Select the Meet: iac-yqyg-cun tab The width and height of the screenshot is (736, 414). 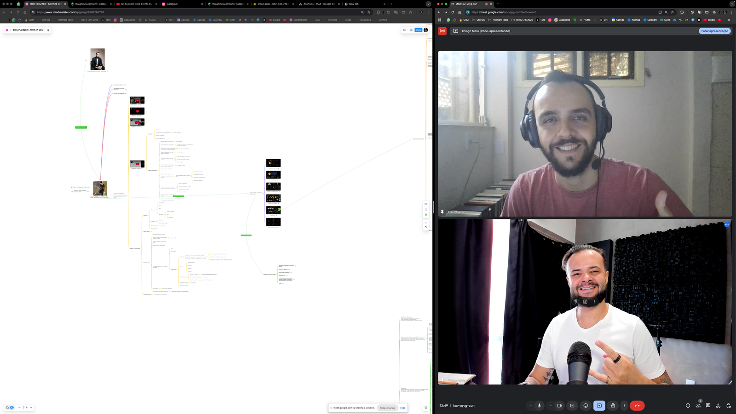pos(471,4)
